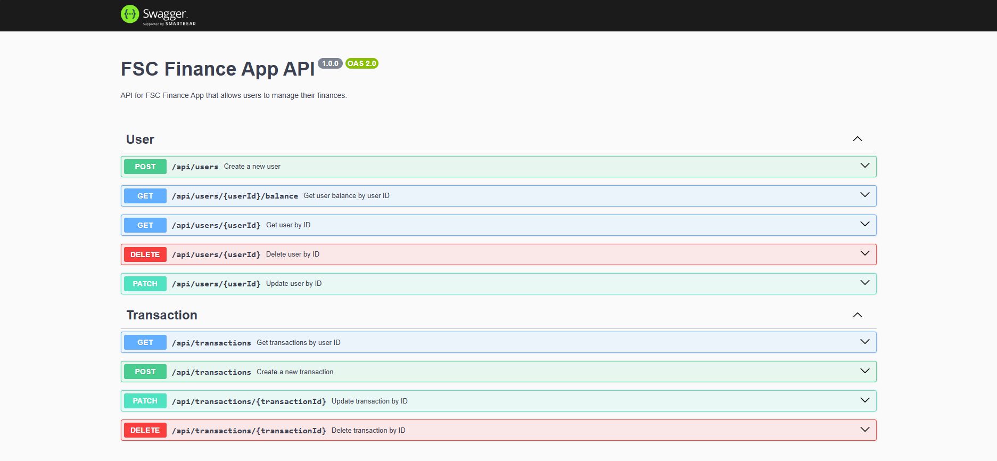The image size is (997, 461).
Task: Expand Update transaction by ID chevron
Action: pyautogui.click(x=864, y=401)
